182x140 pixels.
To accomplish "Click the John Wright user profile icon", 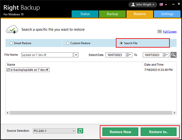I will [x=133, y=4].
